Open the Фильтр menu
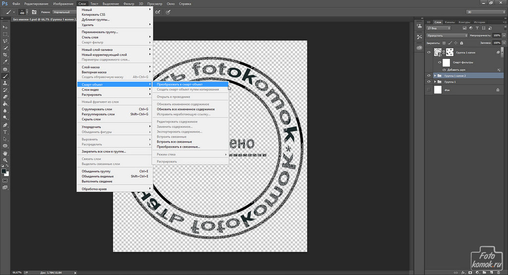Viewport: 508px width, 275px height. pyautogui.click(x=128, y=3)
